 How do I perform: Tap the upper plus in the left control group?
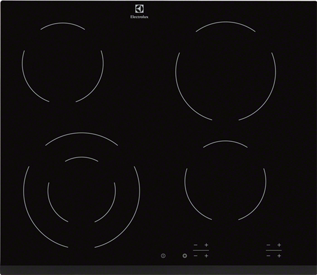pos(206,245)
